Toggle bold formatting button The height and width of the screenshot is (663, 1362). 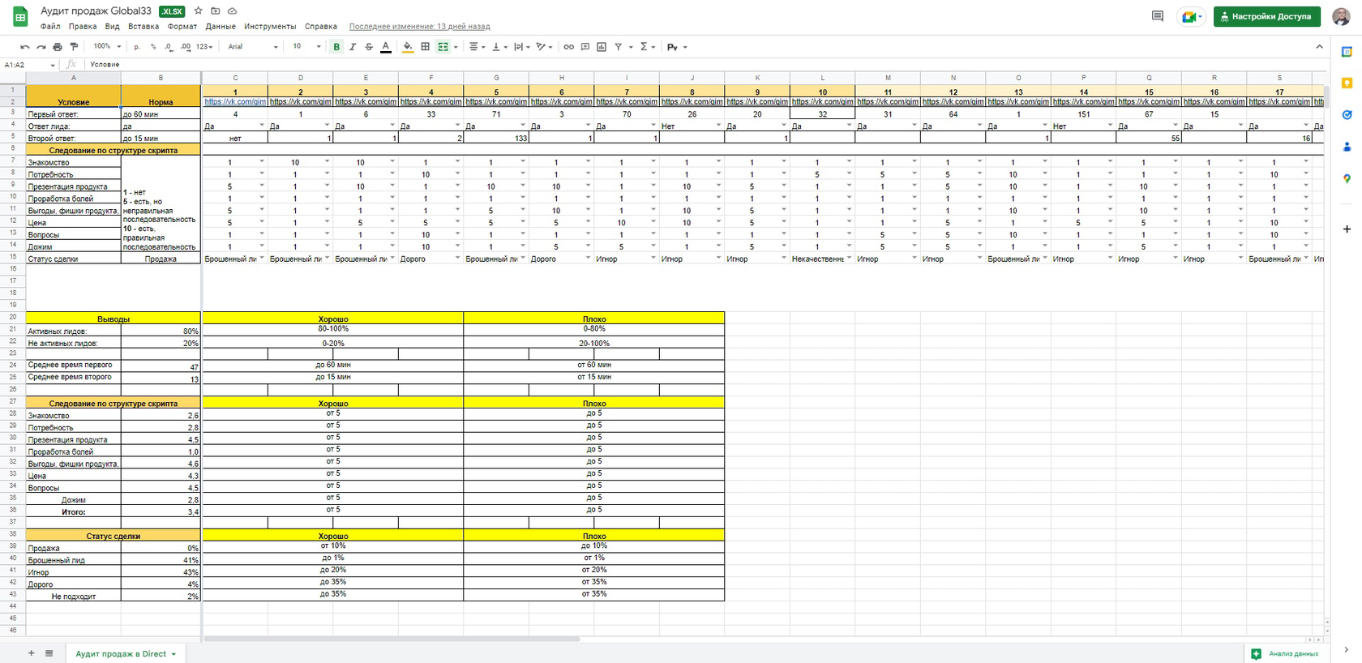coord(336,47)
